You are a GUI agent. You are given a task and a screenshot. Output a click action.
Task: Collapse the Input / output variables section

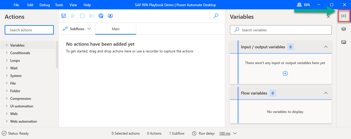[326, 47]
